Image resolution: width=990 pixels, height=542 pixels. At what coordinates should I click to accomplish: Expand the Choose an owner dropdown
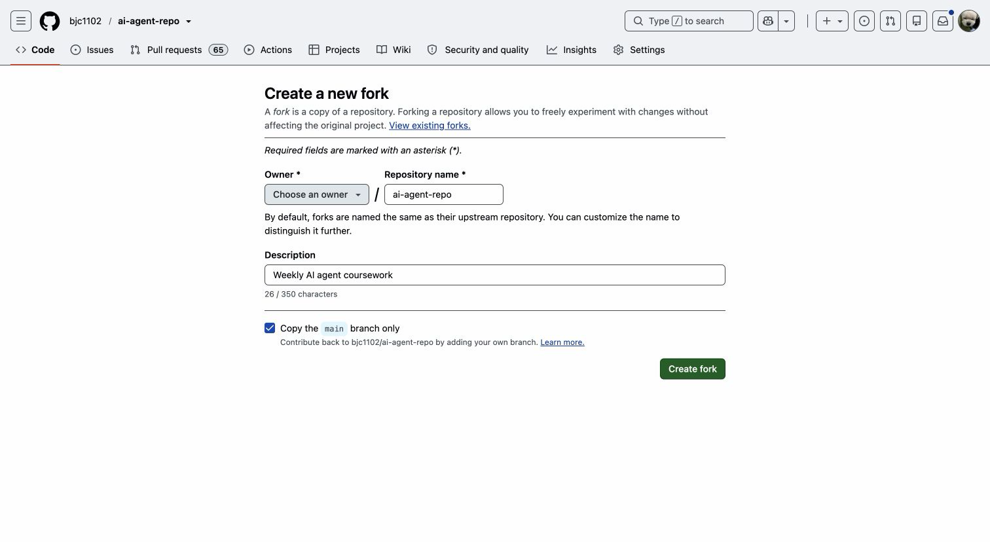tap(317, 194)
